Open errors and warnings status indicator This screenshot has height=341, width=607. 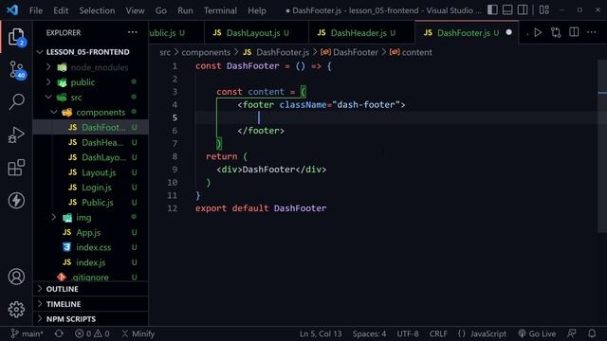point(92,333)
